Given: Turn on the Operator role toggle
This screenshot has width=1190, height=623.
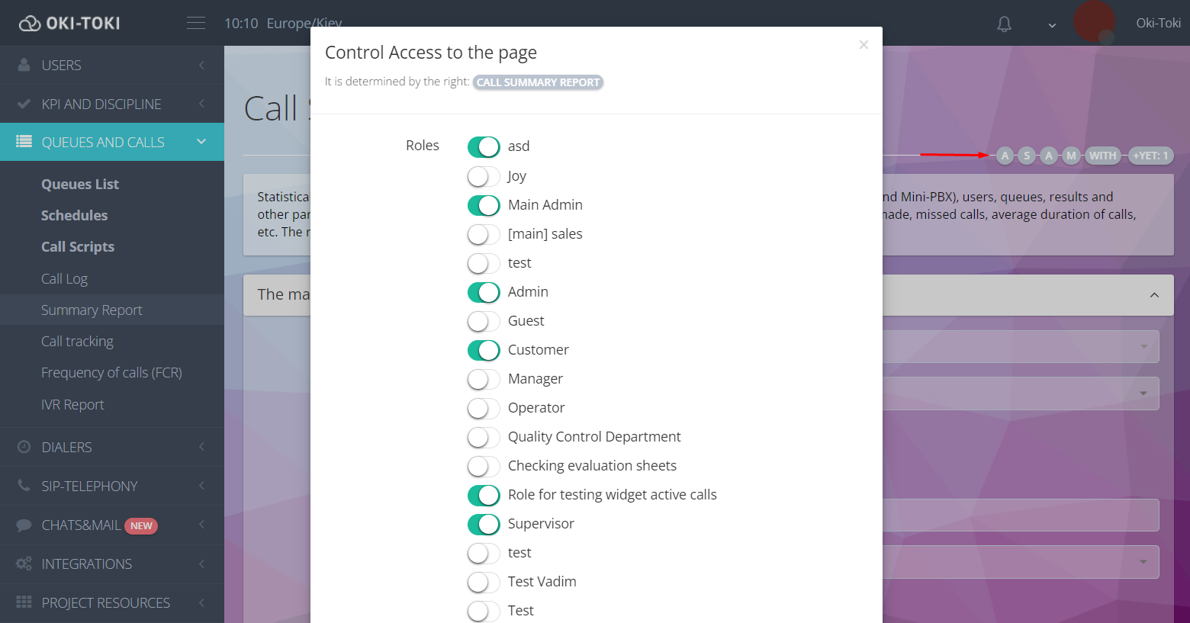Looking at the screenshot, I should pyautogui.click(x=484, y=408).
